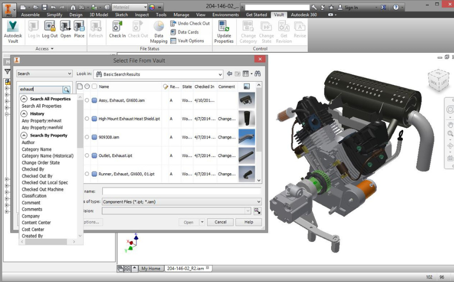Image resolution: width=454 pixels, height=282 pixels.
Task: Click the Help button in dialog
Action: tap(249, 222)
